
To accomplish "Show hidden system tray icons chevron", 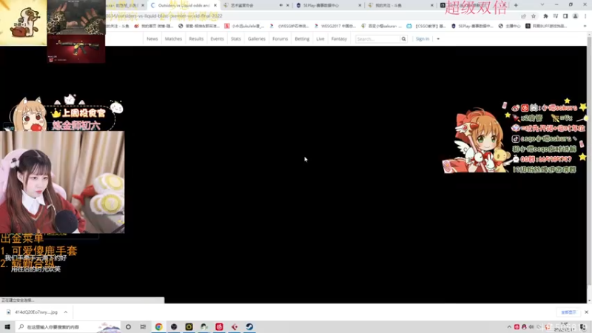I will click(509, 327).
